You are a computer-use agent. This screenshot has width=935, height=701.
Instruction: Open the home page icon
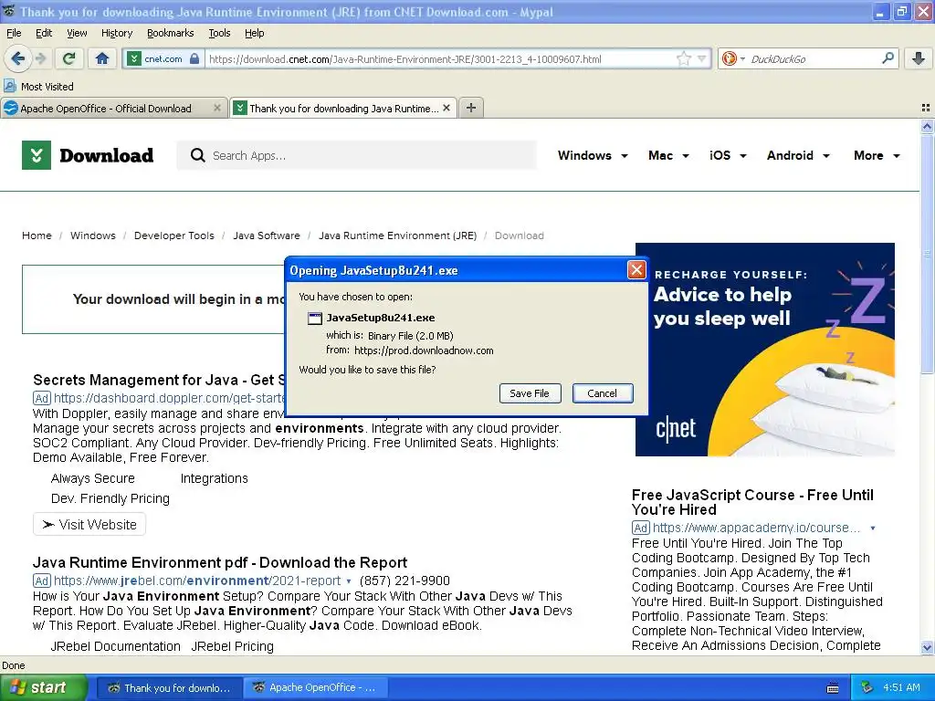(102, 58)
